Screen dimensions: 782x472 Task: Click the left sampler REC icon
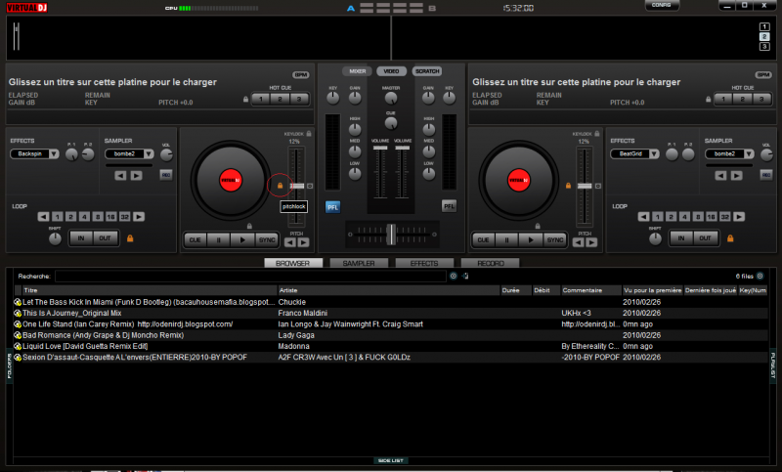coord(165,175)
